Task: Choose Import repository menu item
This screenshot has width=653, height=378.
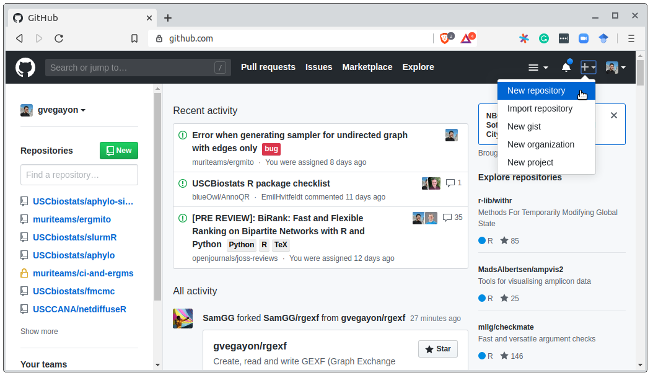Action: pyautogui.click(x=546, y=108)
